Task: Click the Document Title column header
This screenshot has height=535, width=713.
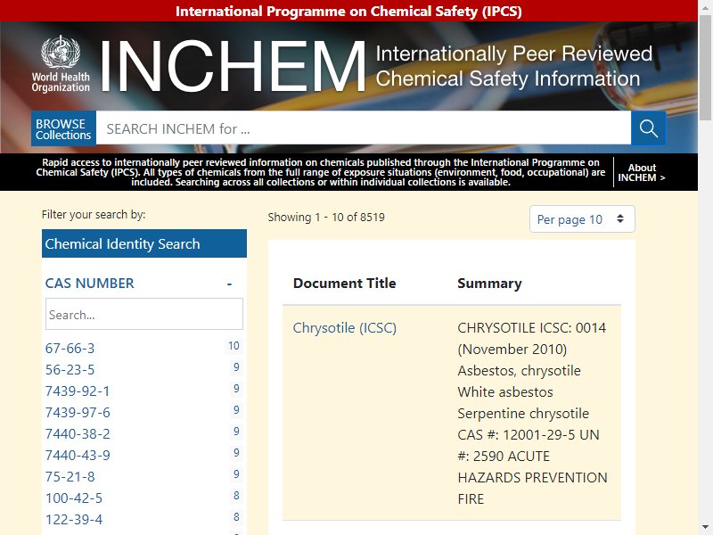Action: click(345, 283)
